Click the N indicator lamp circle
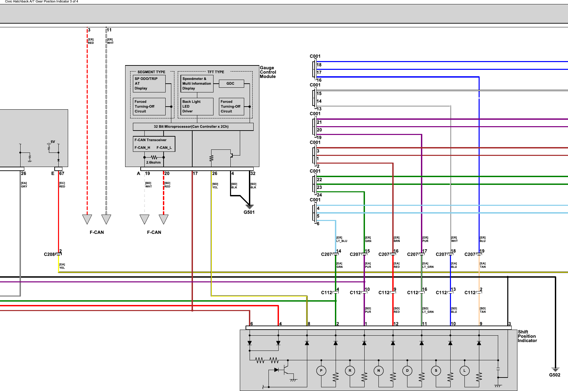568x391 pixels. click(378, 371)
